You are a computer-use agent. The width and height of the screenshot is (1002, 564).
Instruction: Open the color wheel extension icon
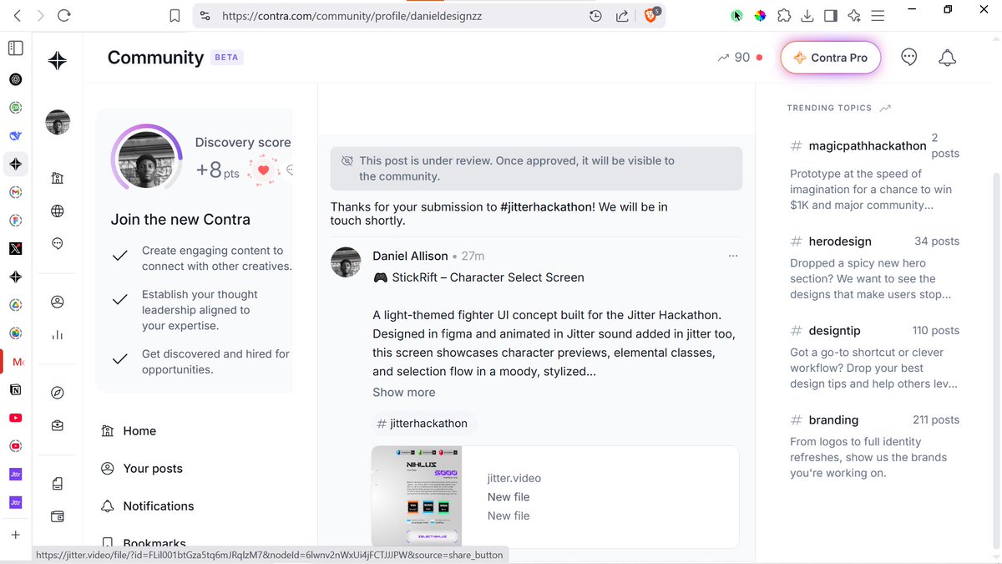coord(760,16)
